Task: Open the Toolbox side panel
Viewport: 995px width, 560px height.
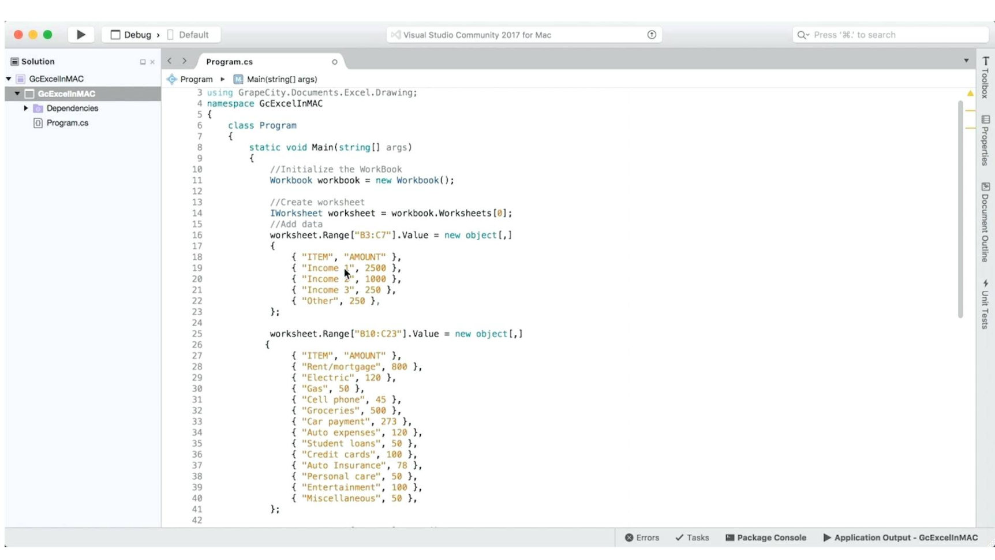Action: (x=985, y=77)
